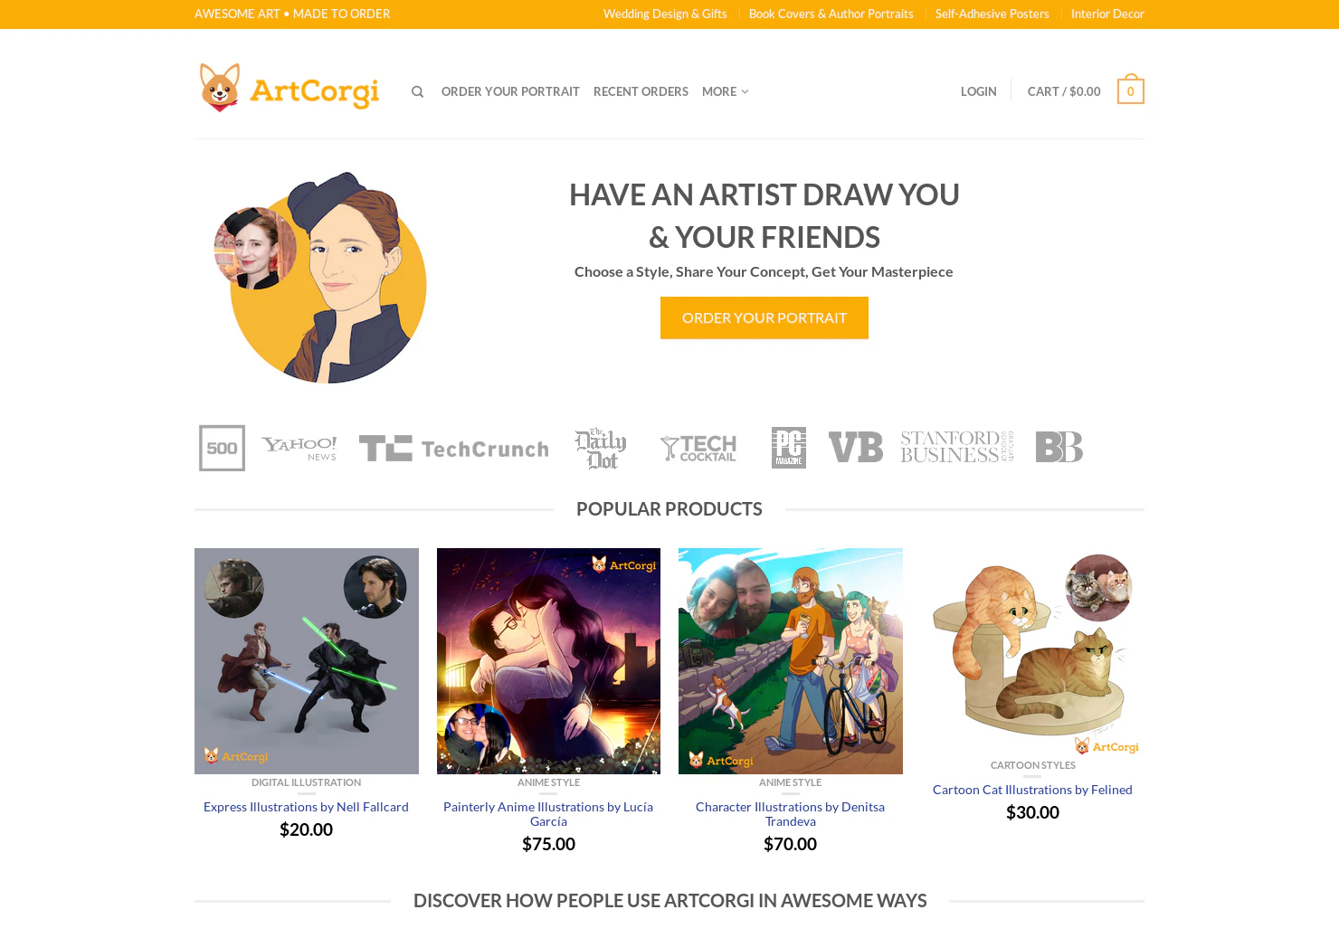Click the TechCrunch press logo

(x=453, y=449)
